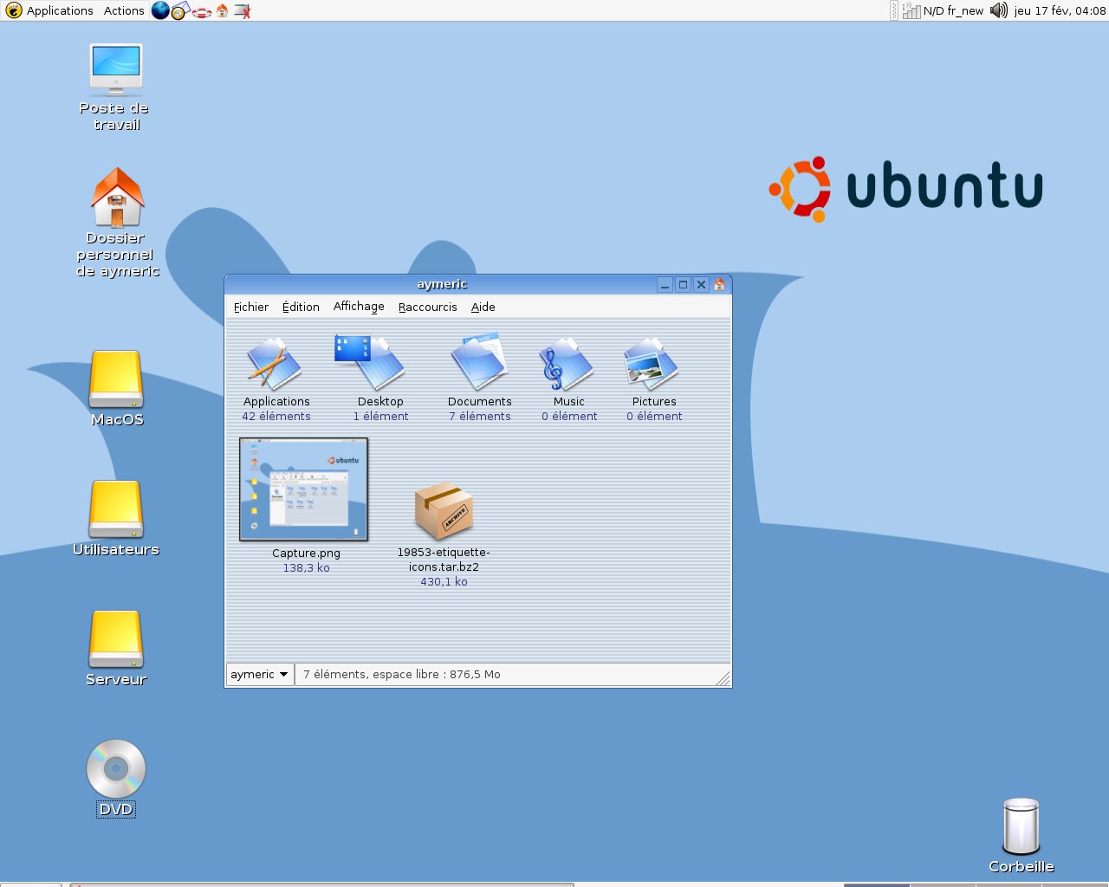Click the '1 élément' text under Desktop
Image resolution: width=1109 pixels, height=887 pixels.
tap(380, 417)
